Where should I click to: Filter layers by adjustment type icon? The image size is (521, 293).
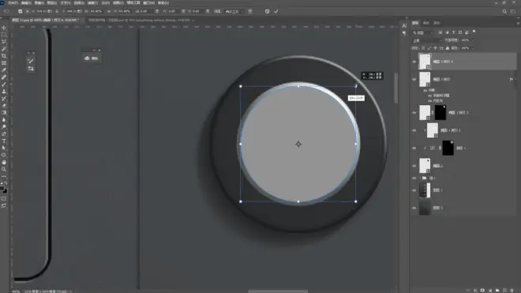pyautogui.click(x=447, y=32)
